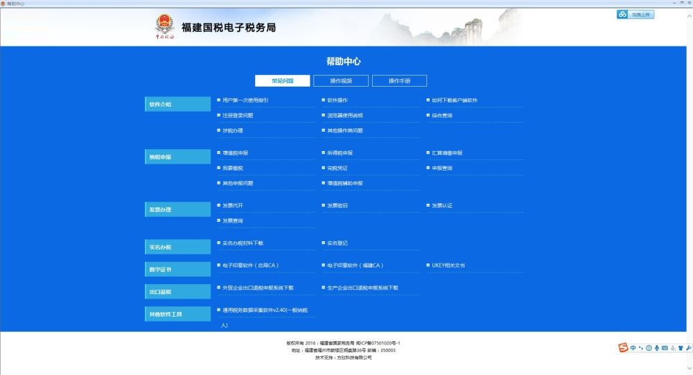Open the 所得税申报 link
Viewport: 693px width, 375px height.
340,153
